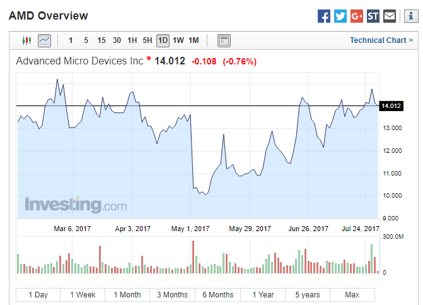Show the 1 Week range
Screen dimensions: 423x305
tap(83, 295)
